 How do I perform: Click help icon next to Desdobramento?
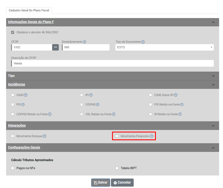click(85, 42)
